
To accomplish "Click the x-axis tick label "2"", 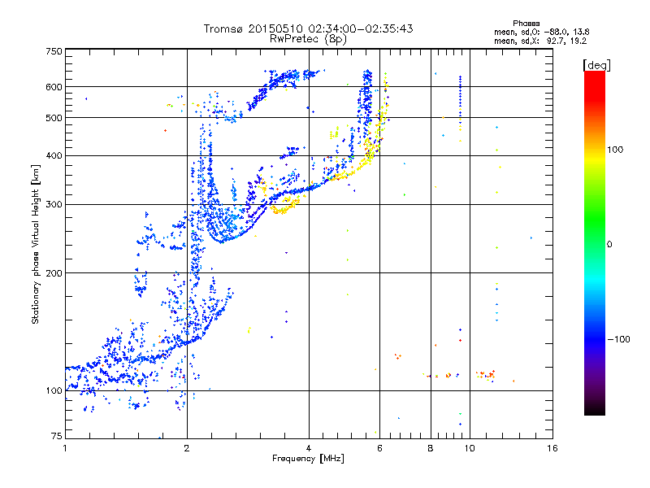I will click(187, 448).
